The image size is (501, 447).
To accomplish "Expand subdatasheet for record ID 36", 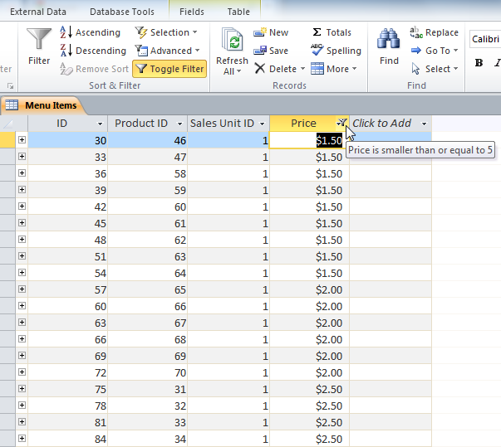I will point(22,172).
